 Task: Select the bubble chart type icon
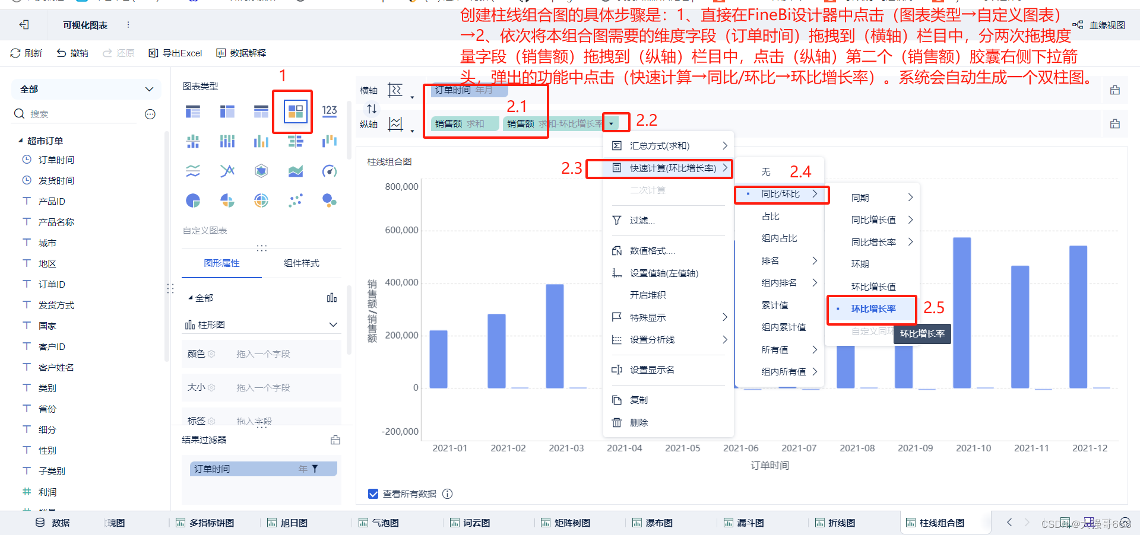click(330, 200)
